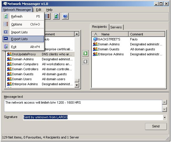Click left list scrollbar up arrow
This screenshot has height=142, width=171.
coord(77,34)
